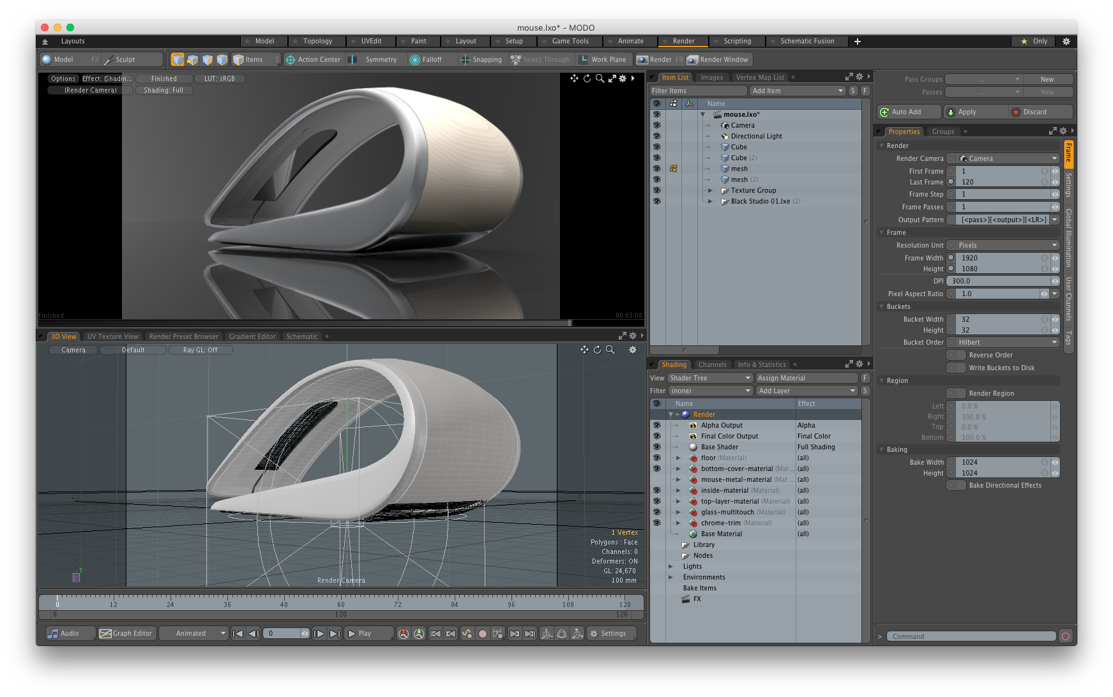This screenshot has height=697, width=1113.
Task: Select Vertices selection mode icon
Action: tap(178, 59)
